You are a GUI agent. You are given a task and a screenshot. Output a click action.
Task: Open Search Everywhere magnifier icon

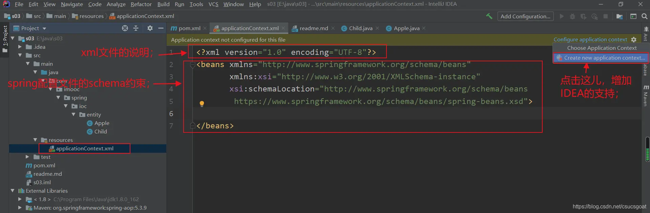click(645, 16)
